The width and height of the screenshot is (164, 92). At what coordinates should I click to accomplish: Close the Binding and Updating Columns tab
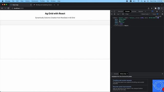tap(54, 5)
